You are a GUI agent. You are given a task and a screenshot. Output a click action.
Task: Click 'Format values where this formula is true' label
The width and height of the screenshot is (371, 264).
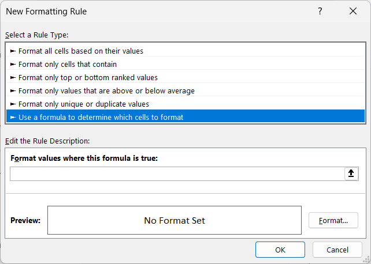(x=84, y=158)
